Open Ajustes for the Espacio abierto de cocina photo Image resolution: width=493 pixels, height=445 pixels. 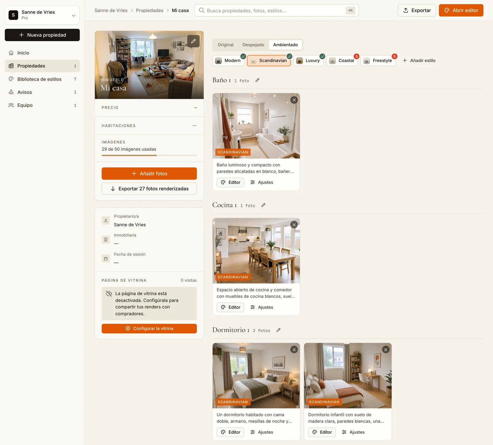tap(262, 307)
